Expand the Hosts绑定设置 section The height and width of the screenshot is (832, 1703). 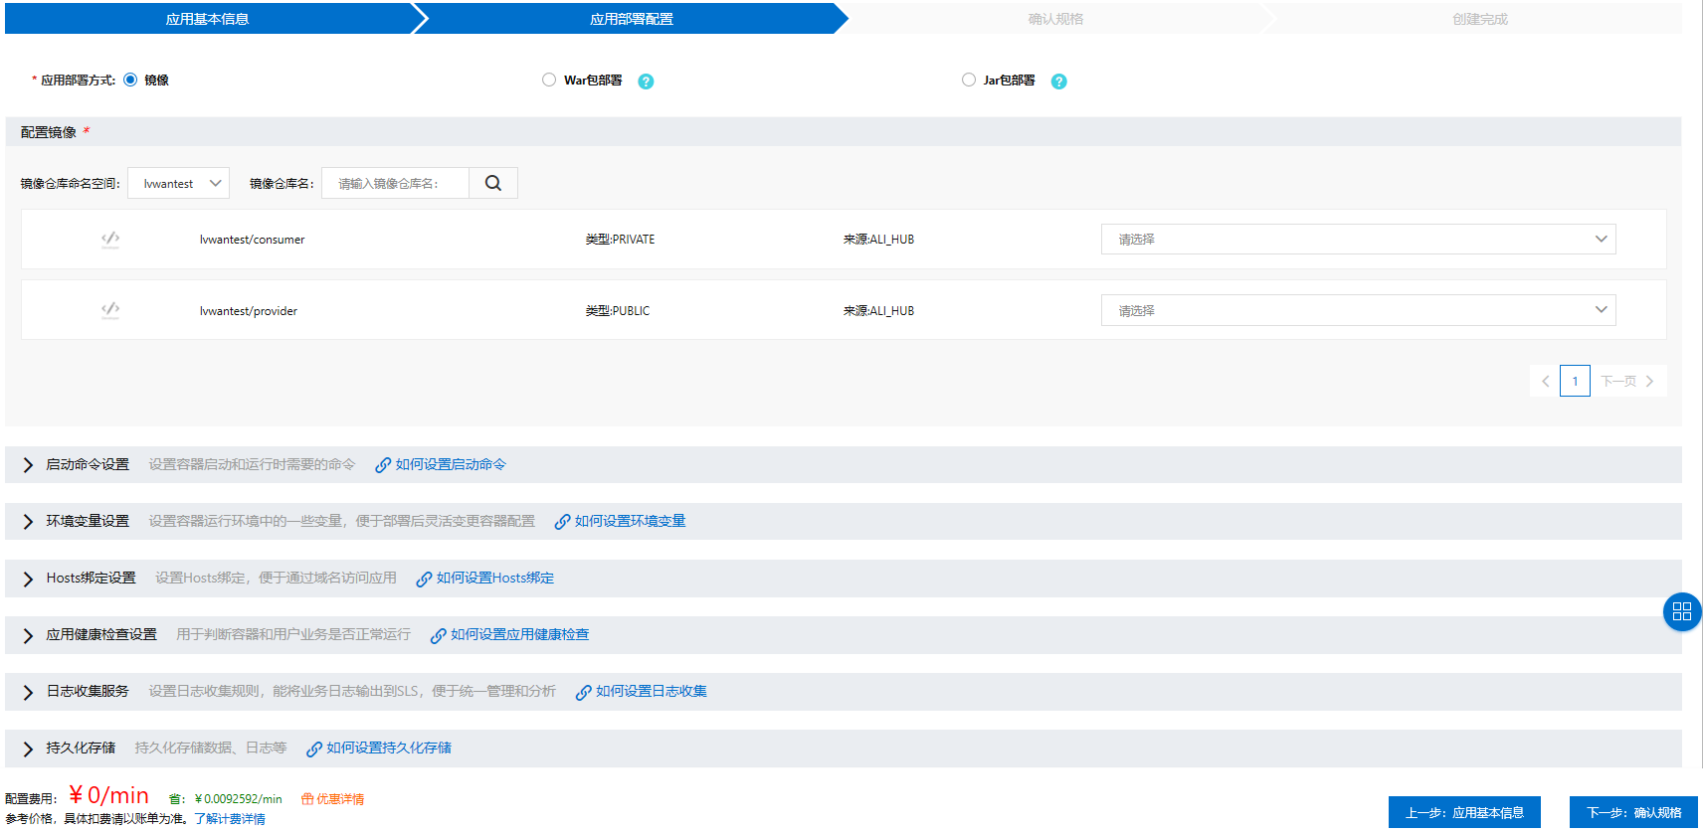(x=28, y=579)
